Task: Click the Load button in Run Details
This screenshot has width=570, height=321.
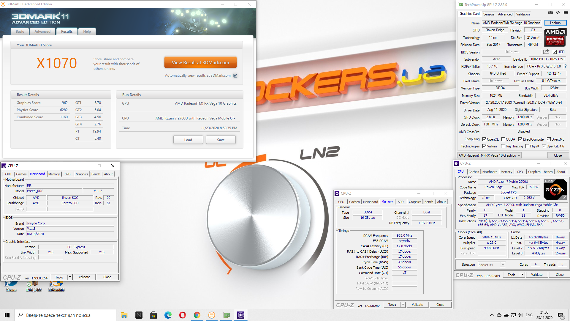Action: coord(188,140)
